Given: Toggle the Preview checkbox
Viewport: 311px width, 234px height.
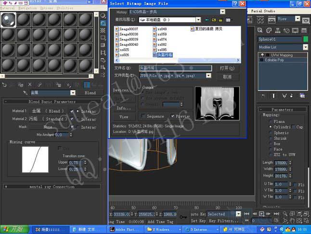Looking at the screenshot, I should click(x=172, y=116).
